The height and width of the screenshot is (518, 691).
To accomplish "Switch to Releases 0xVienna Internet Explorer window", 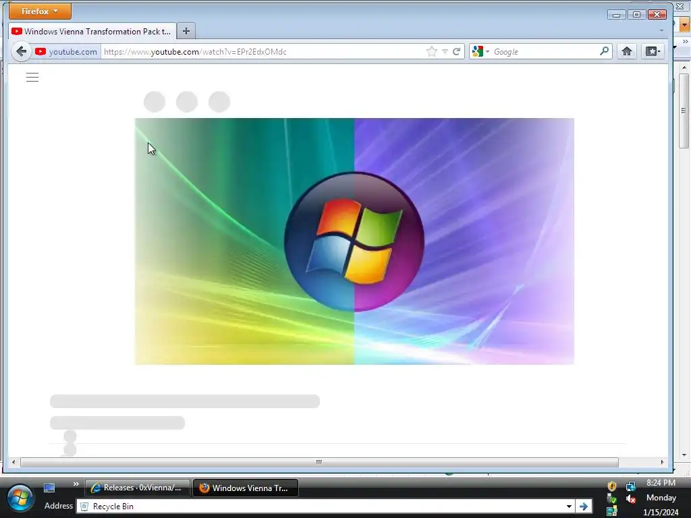I will tap(138, 488).
